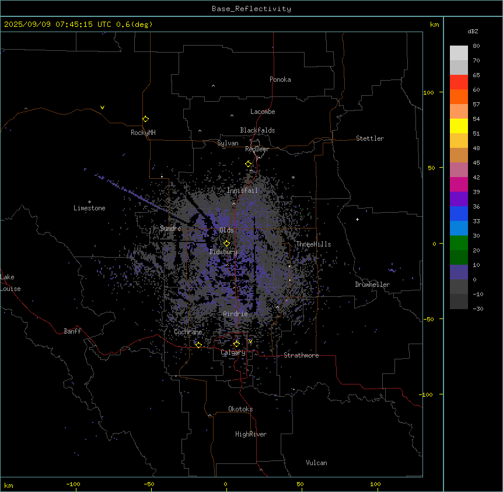Click the Blackfalds city label
Image resolution: width=503 pixels, height=492 pixels.
[x=257, y=130]
